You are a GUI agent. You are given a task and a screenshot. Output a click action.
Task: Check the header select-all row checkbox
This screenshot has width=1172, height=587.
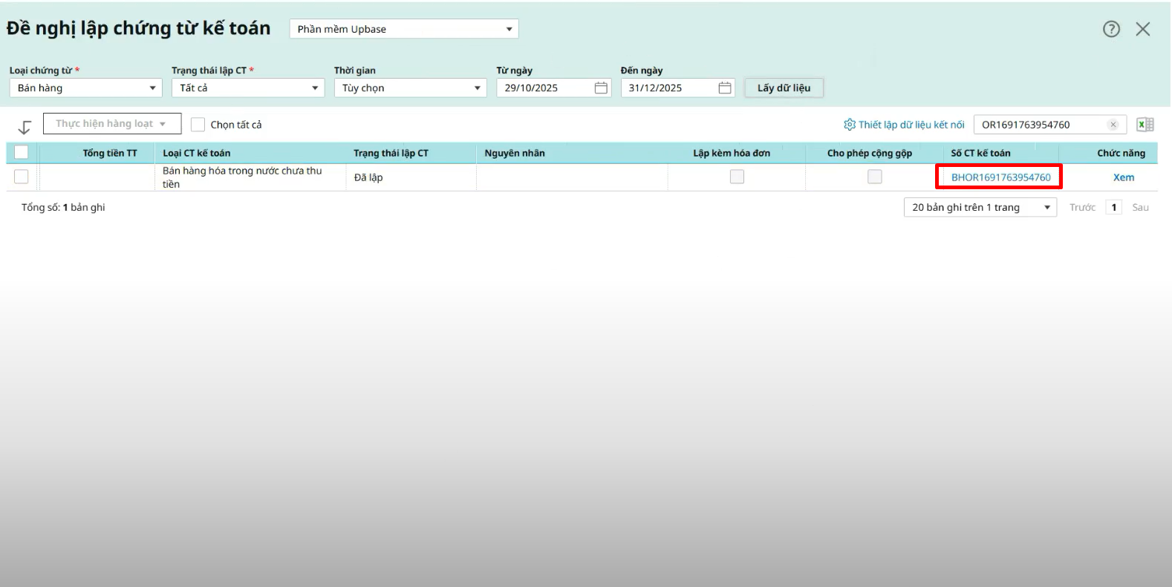coord(22,152)
